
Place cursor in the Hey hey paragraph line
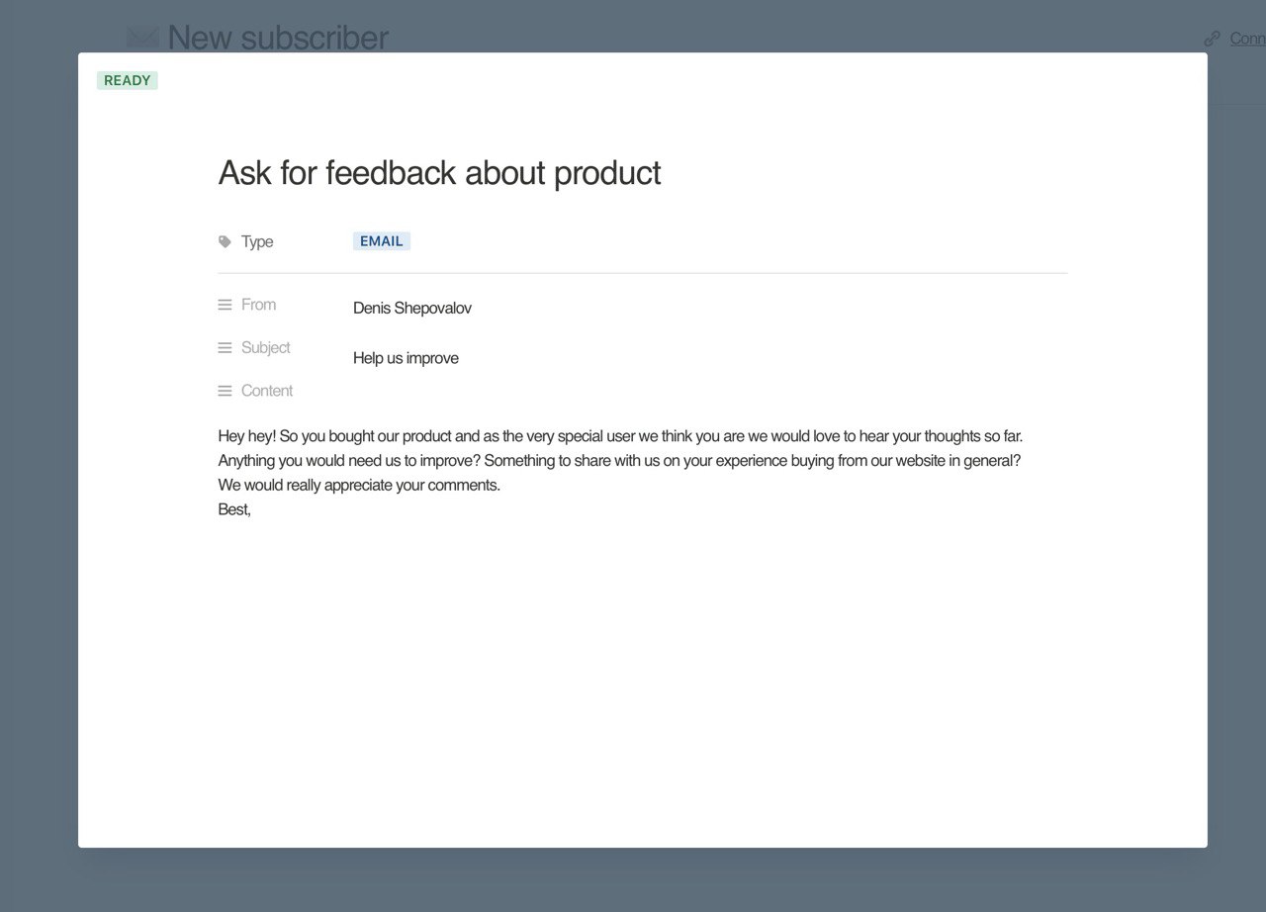pos(619,436)
